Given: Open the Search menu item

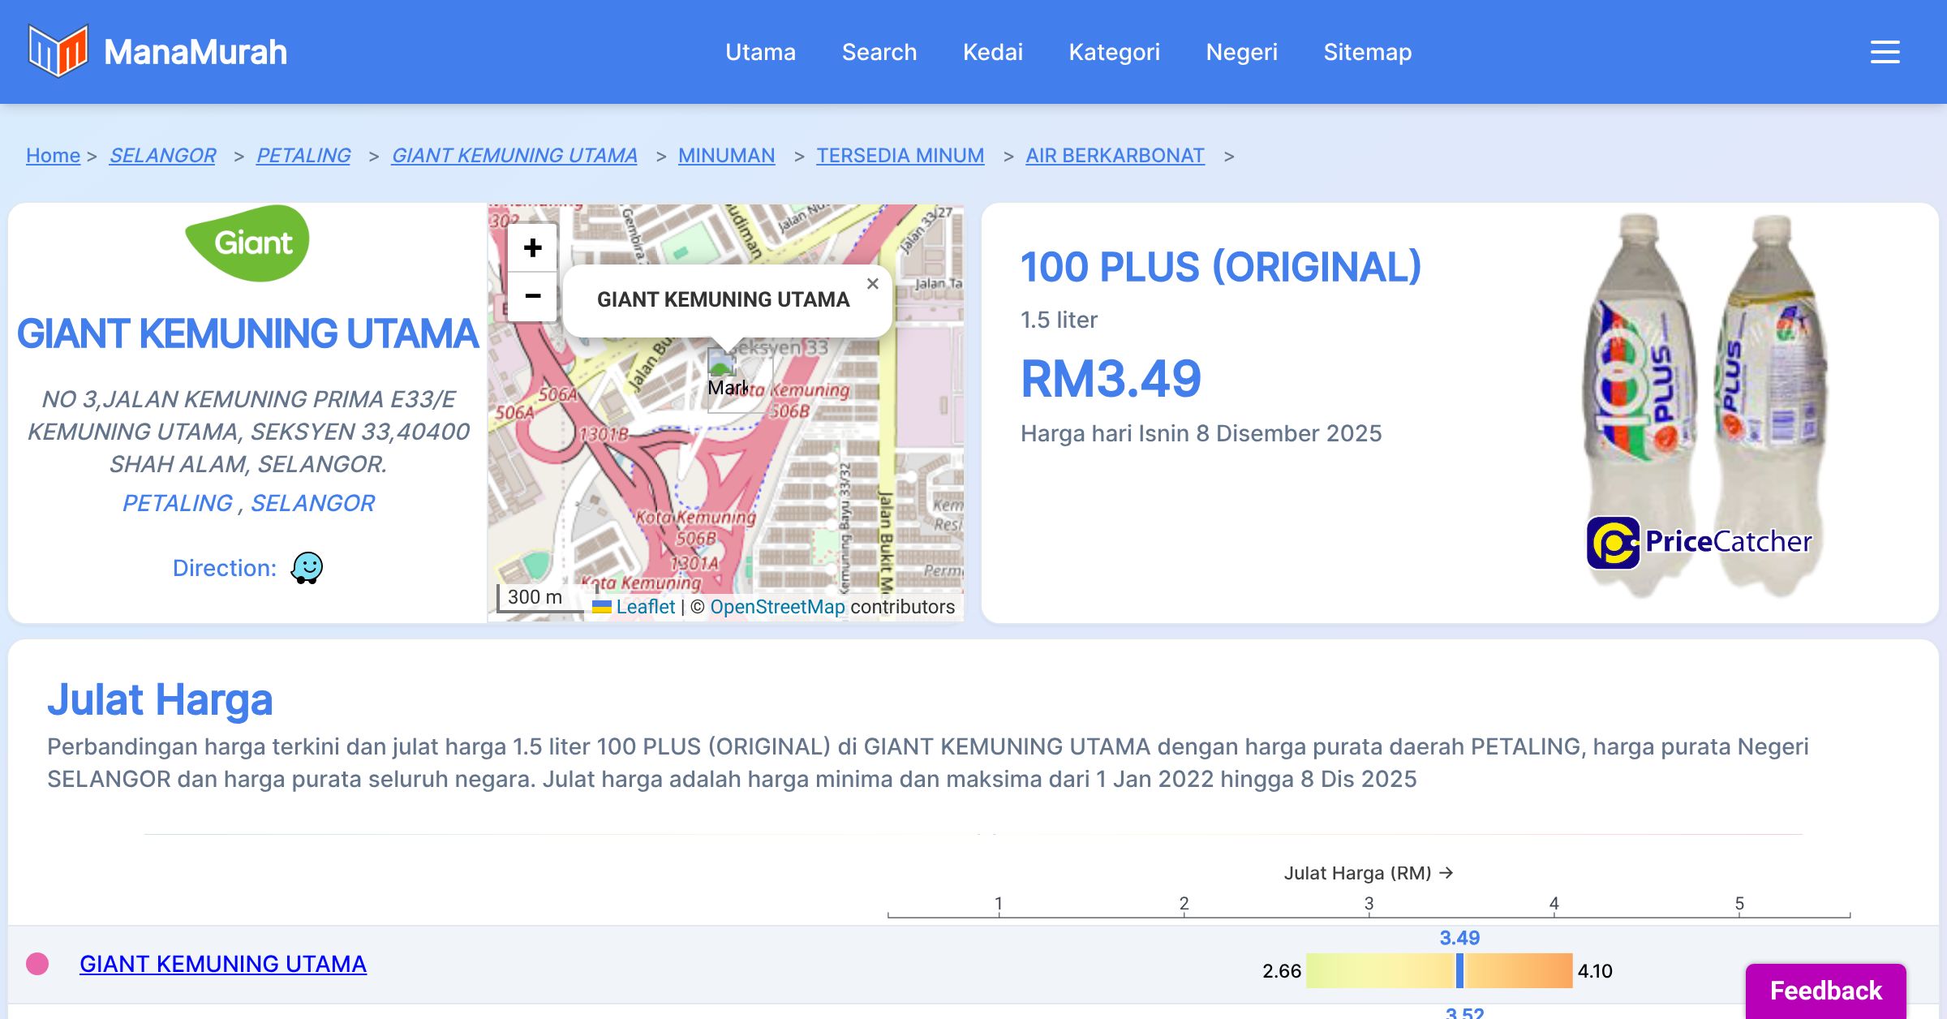Looking at the screenshot, I should [x=879, y=52].
